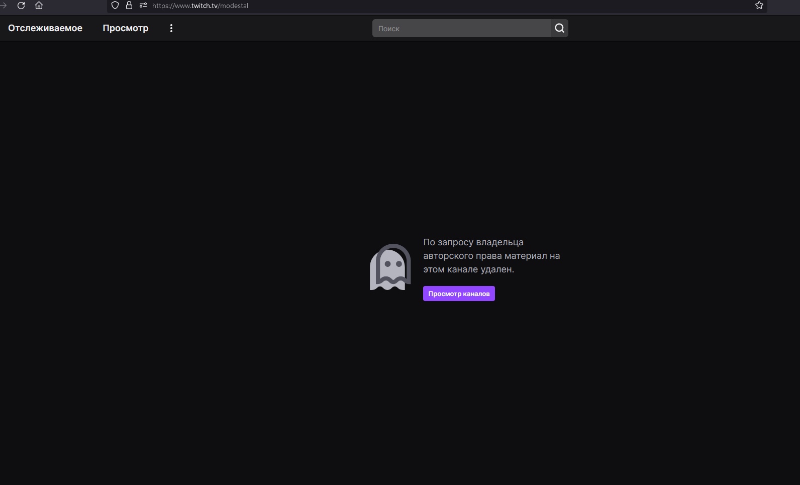Click the forward arrow in browser toolbar
This screenshot has height=485, width=800.
click(x=3, y=6)
